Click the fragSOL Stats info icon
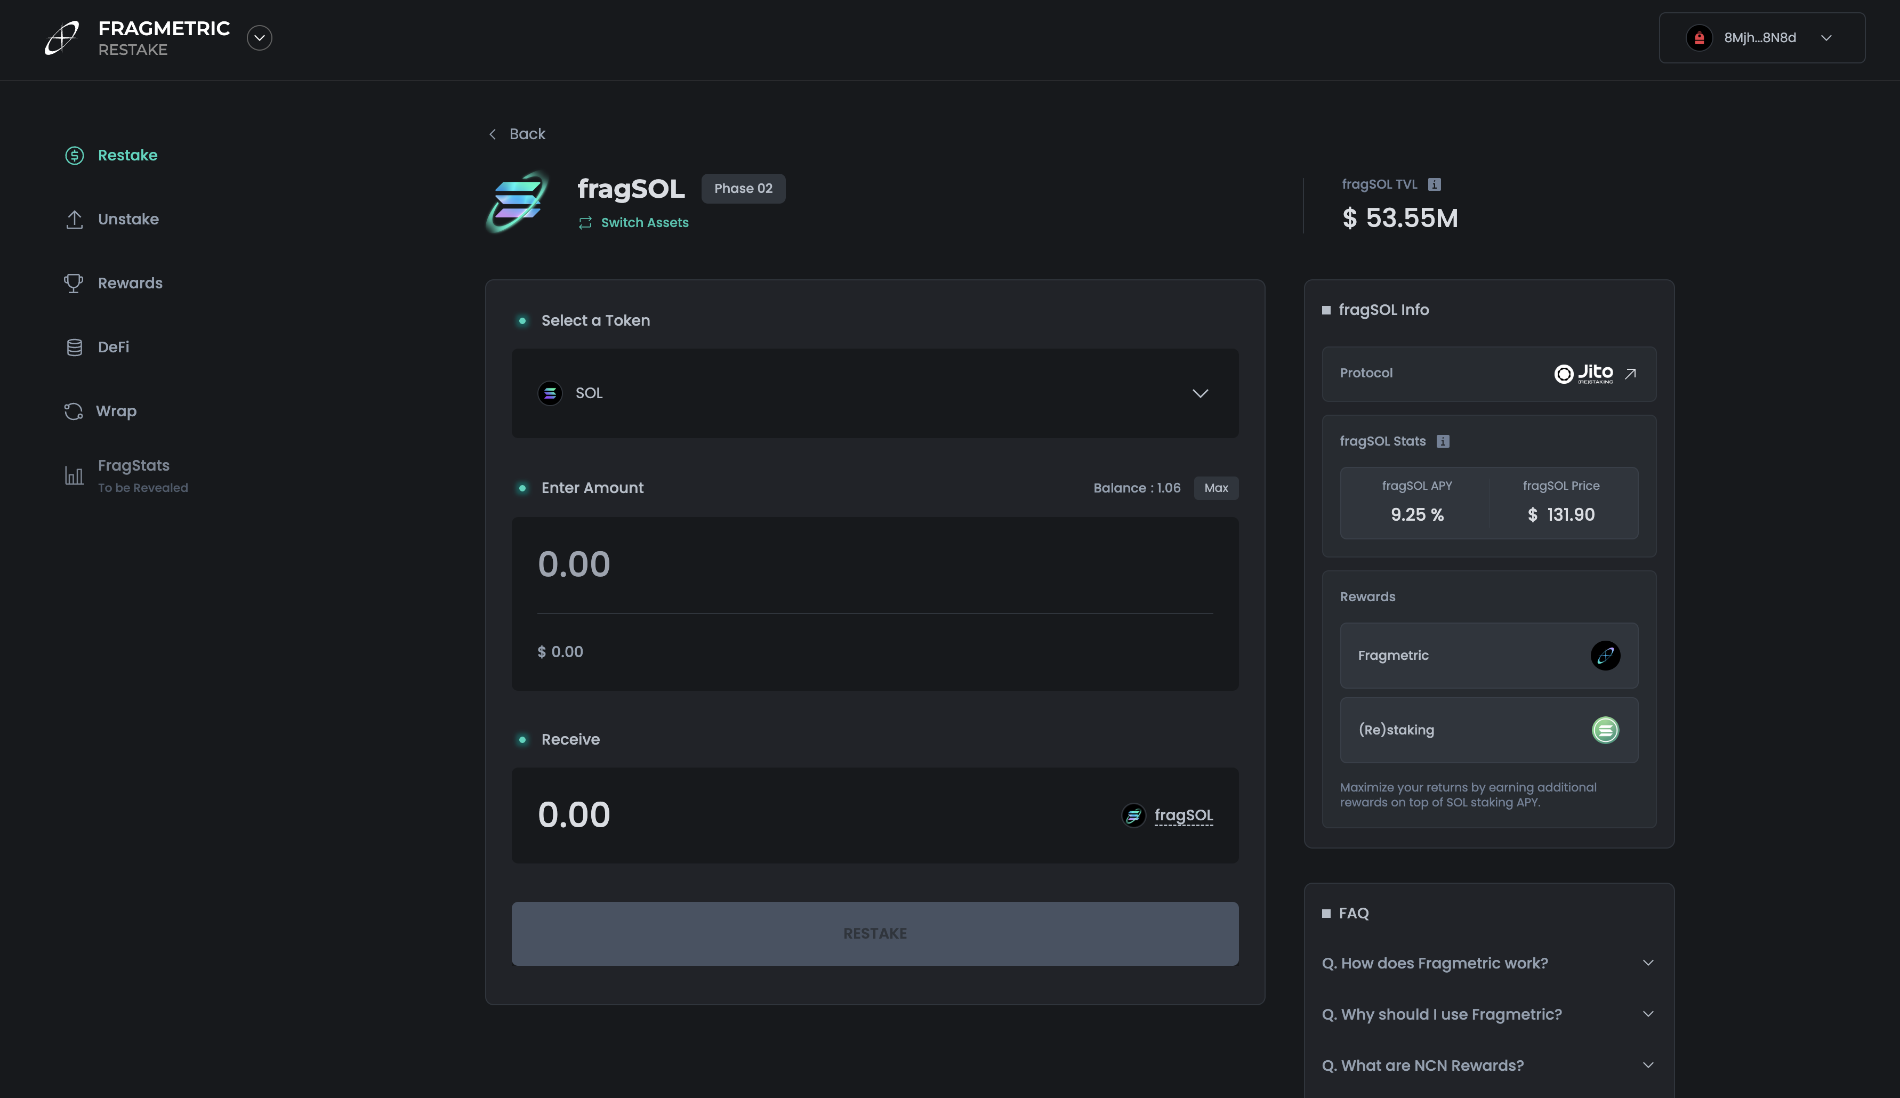This screenshot has width=1900, height=1098. (1443, 441)
